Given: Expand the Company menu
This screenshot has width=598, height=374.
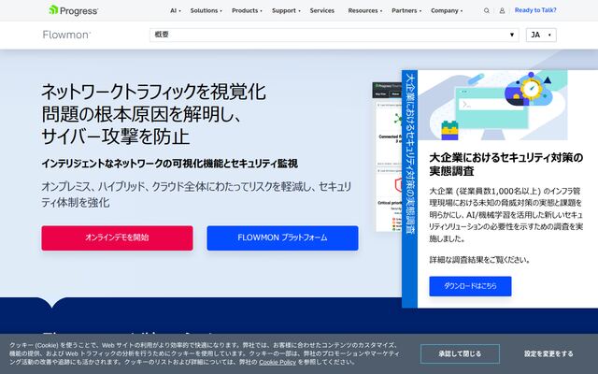Looking at the screenshot, I should click(x=447, y=10).
